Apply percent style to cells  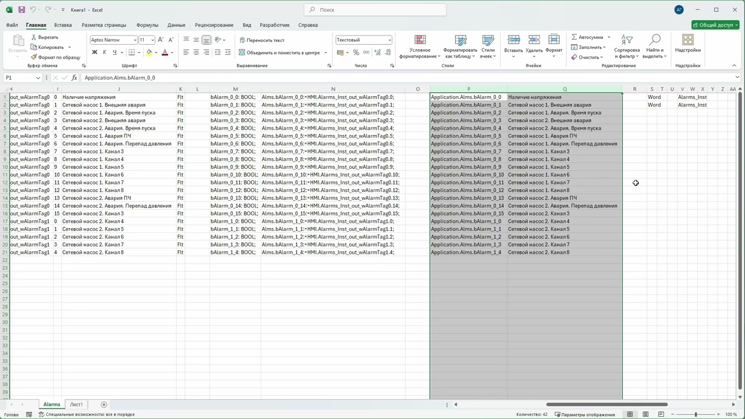pyautogui.click(x=356, y=52)
